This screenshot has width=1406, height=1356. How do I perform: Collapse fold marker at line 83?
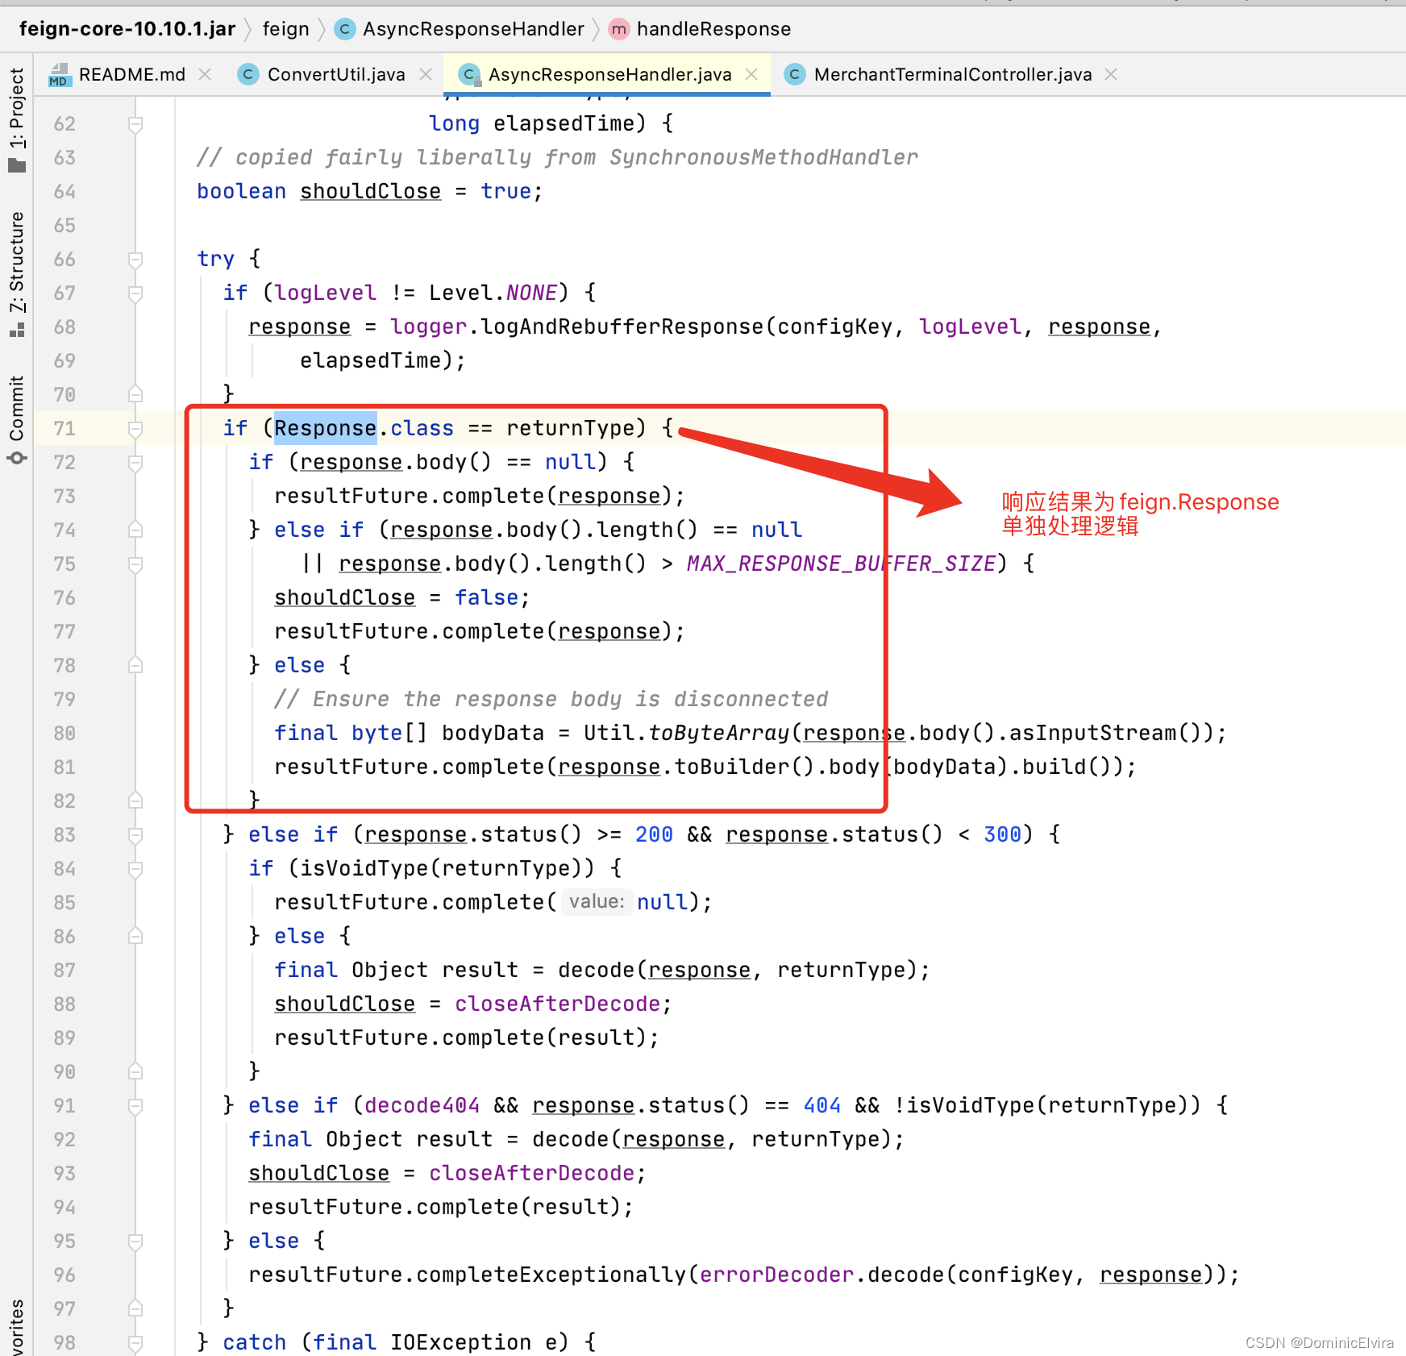[135, 835]
